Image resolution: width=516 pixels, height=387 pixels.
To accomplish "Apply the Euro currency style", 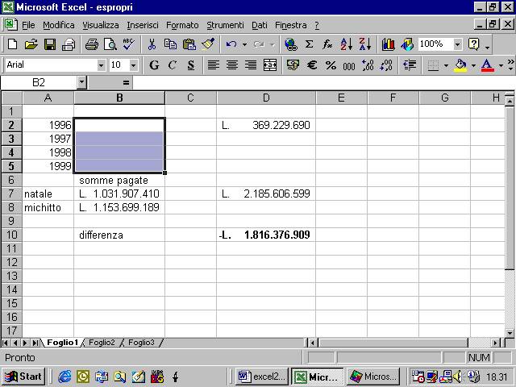I will (312, 64).
